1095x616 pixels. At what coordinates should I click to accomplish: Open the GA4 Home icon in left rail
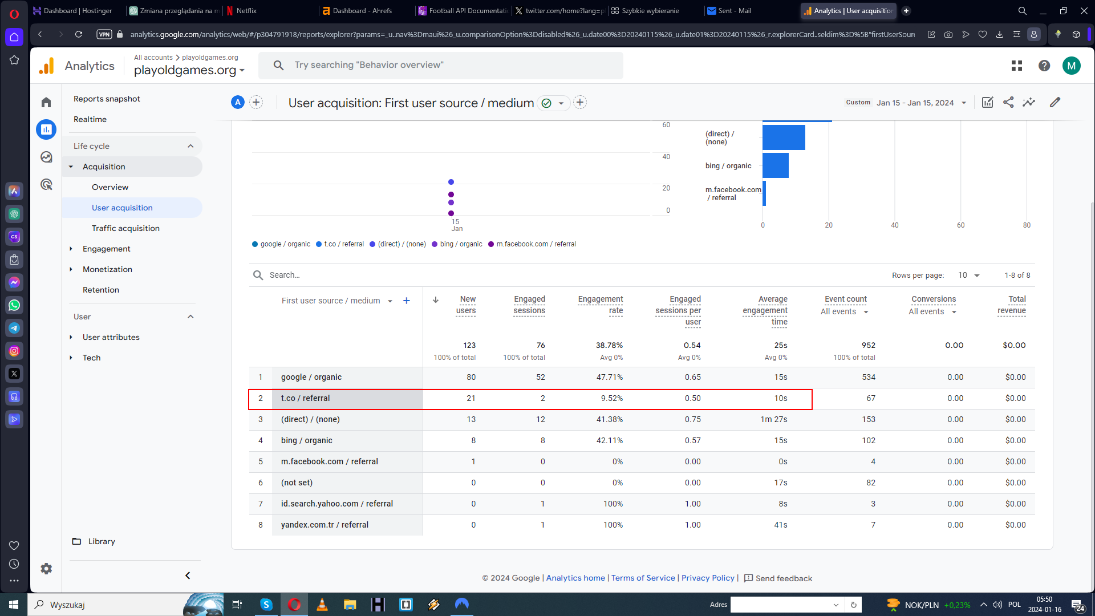click(46, 102)
